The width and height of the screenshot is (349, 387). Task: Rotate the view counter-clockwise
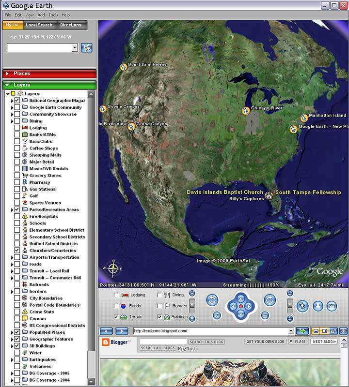[212, 300]
